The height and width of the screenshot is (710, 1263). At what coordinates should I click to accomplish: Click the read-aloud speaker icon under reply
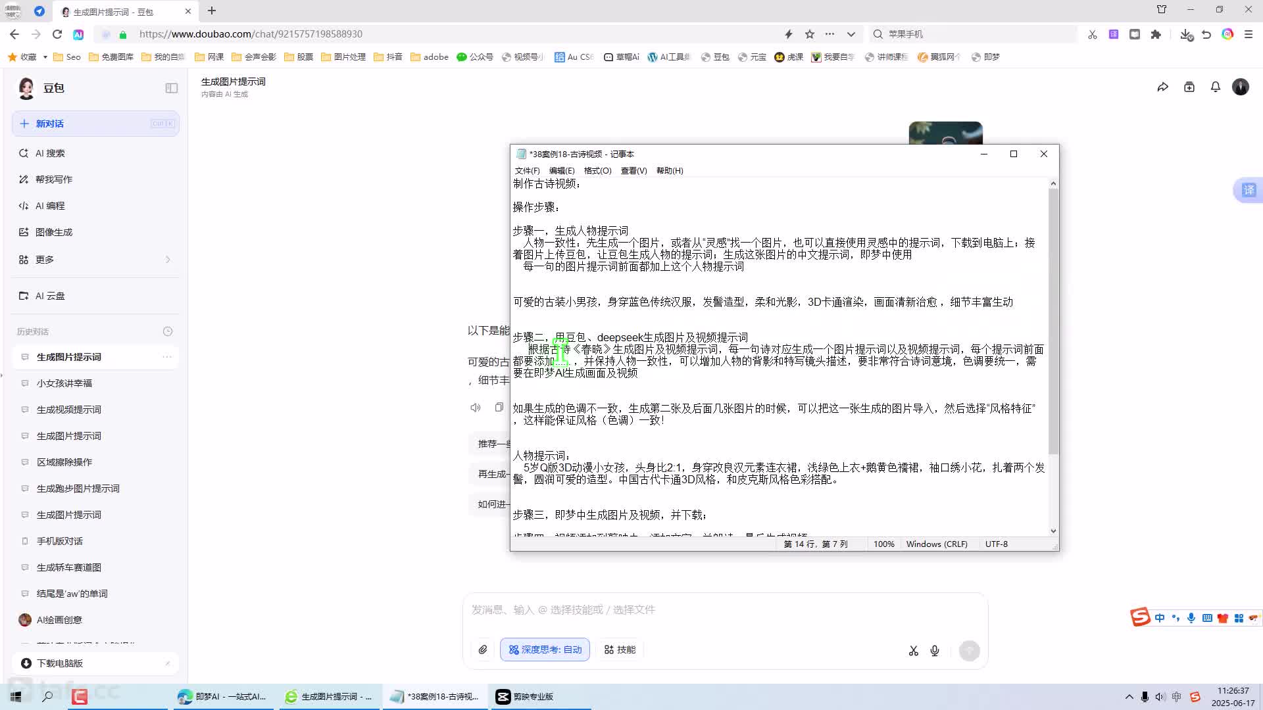(x=476, y=408)
